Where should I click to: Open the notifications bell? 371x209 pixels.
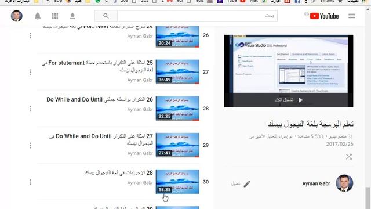click(x=38, y=16)
